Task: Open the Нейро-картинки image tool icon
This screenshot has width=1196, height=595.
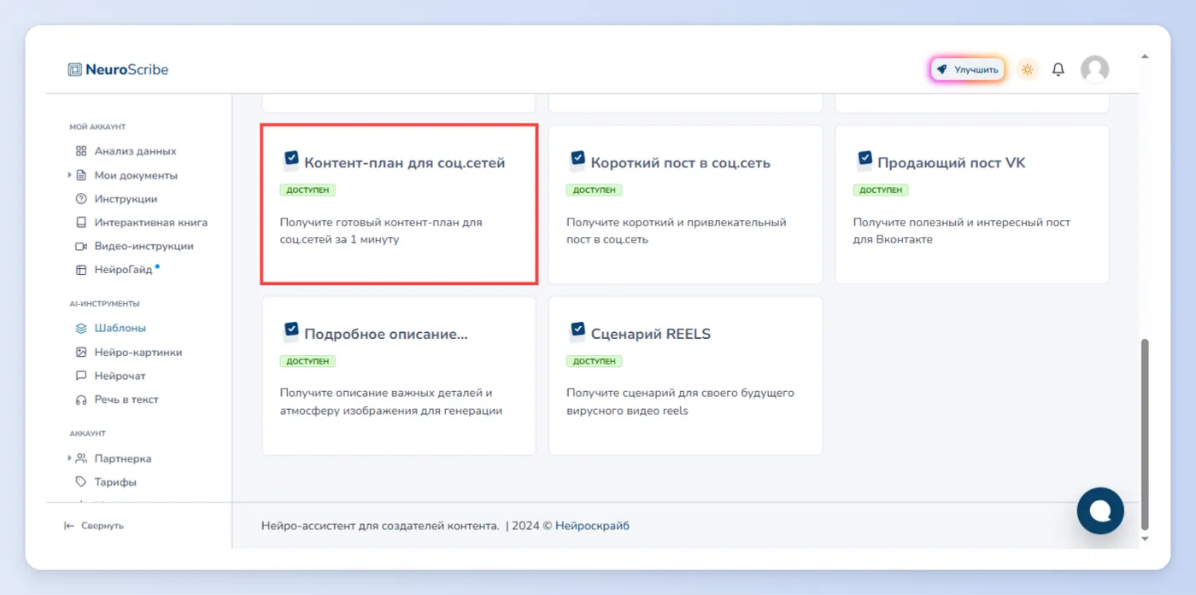Action: point(81,352)
